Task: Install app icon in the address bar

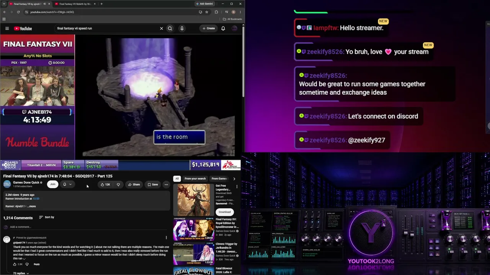Action: click(200, 12)
